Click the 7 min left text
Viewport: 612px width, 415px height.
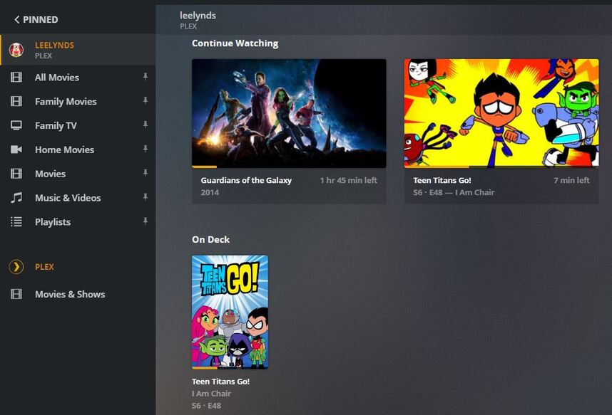(x=571, y=180)
